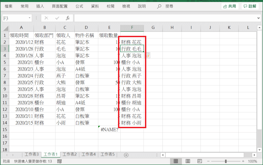Switch to sheet tab 工作表3
Image resolution: width=263 pixels, height=165 pixels.
point(32,154)
